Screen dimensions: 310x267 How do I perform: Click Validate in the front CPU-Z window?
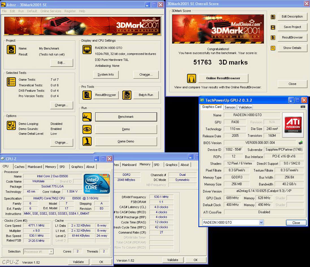click(x=79, y=262)
